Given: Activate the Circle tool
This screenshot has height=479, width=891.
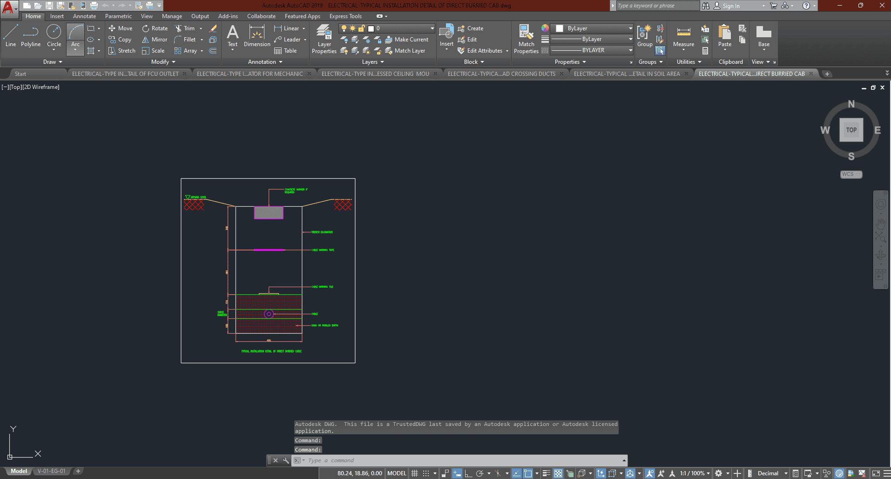Looking at the screenshot, I should coord(54,36).
